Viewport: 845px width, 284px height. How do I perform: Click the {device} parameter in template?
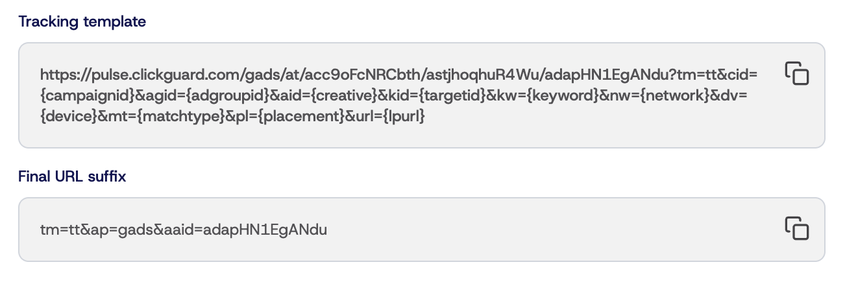coord(64,117)
